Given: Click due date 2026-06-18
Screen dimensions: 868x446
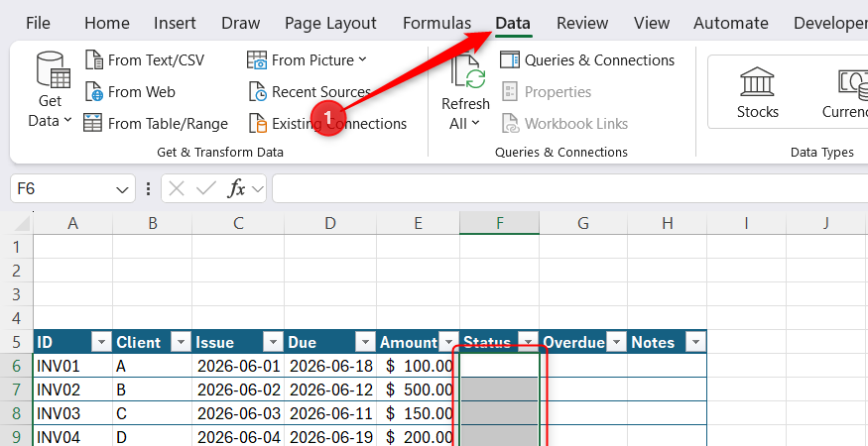Looking at the screenshot, I should click(330, 366).
